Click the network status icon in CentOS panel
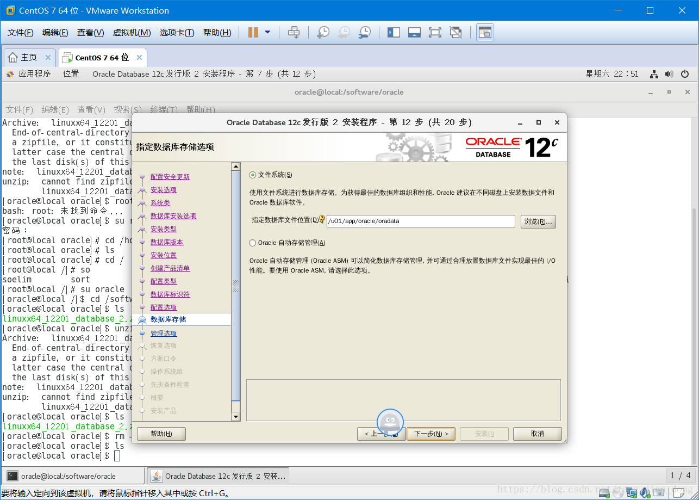 click(x=654, y=74)
